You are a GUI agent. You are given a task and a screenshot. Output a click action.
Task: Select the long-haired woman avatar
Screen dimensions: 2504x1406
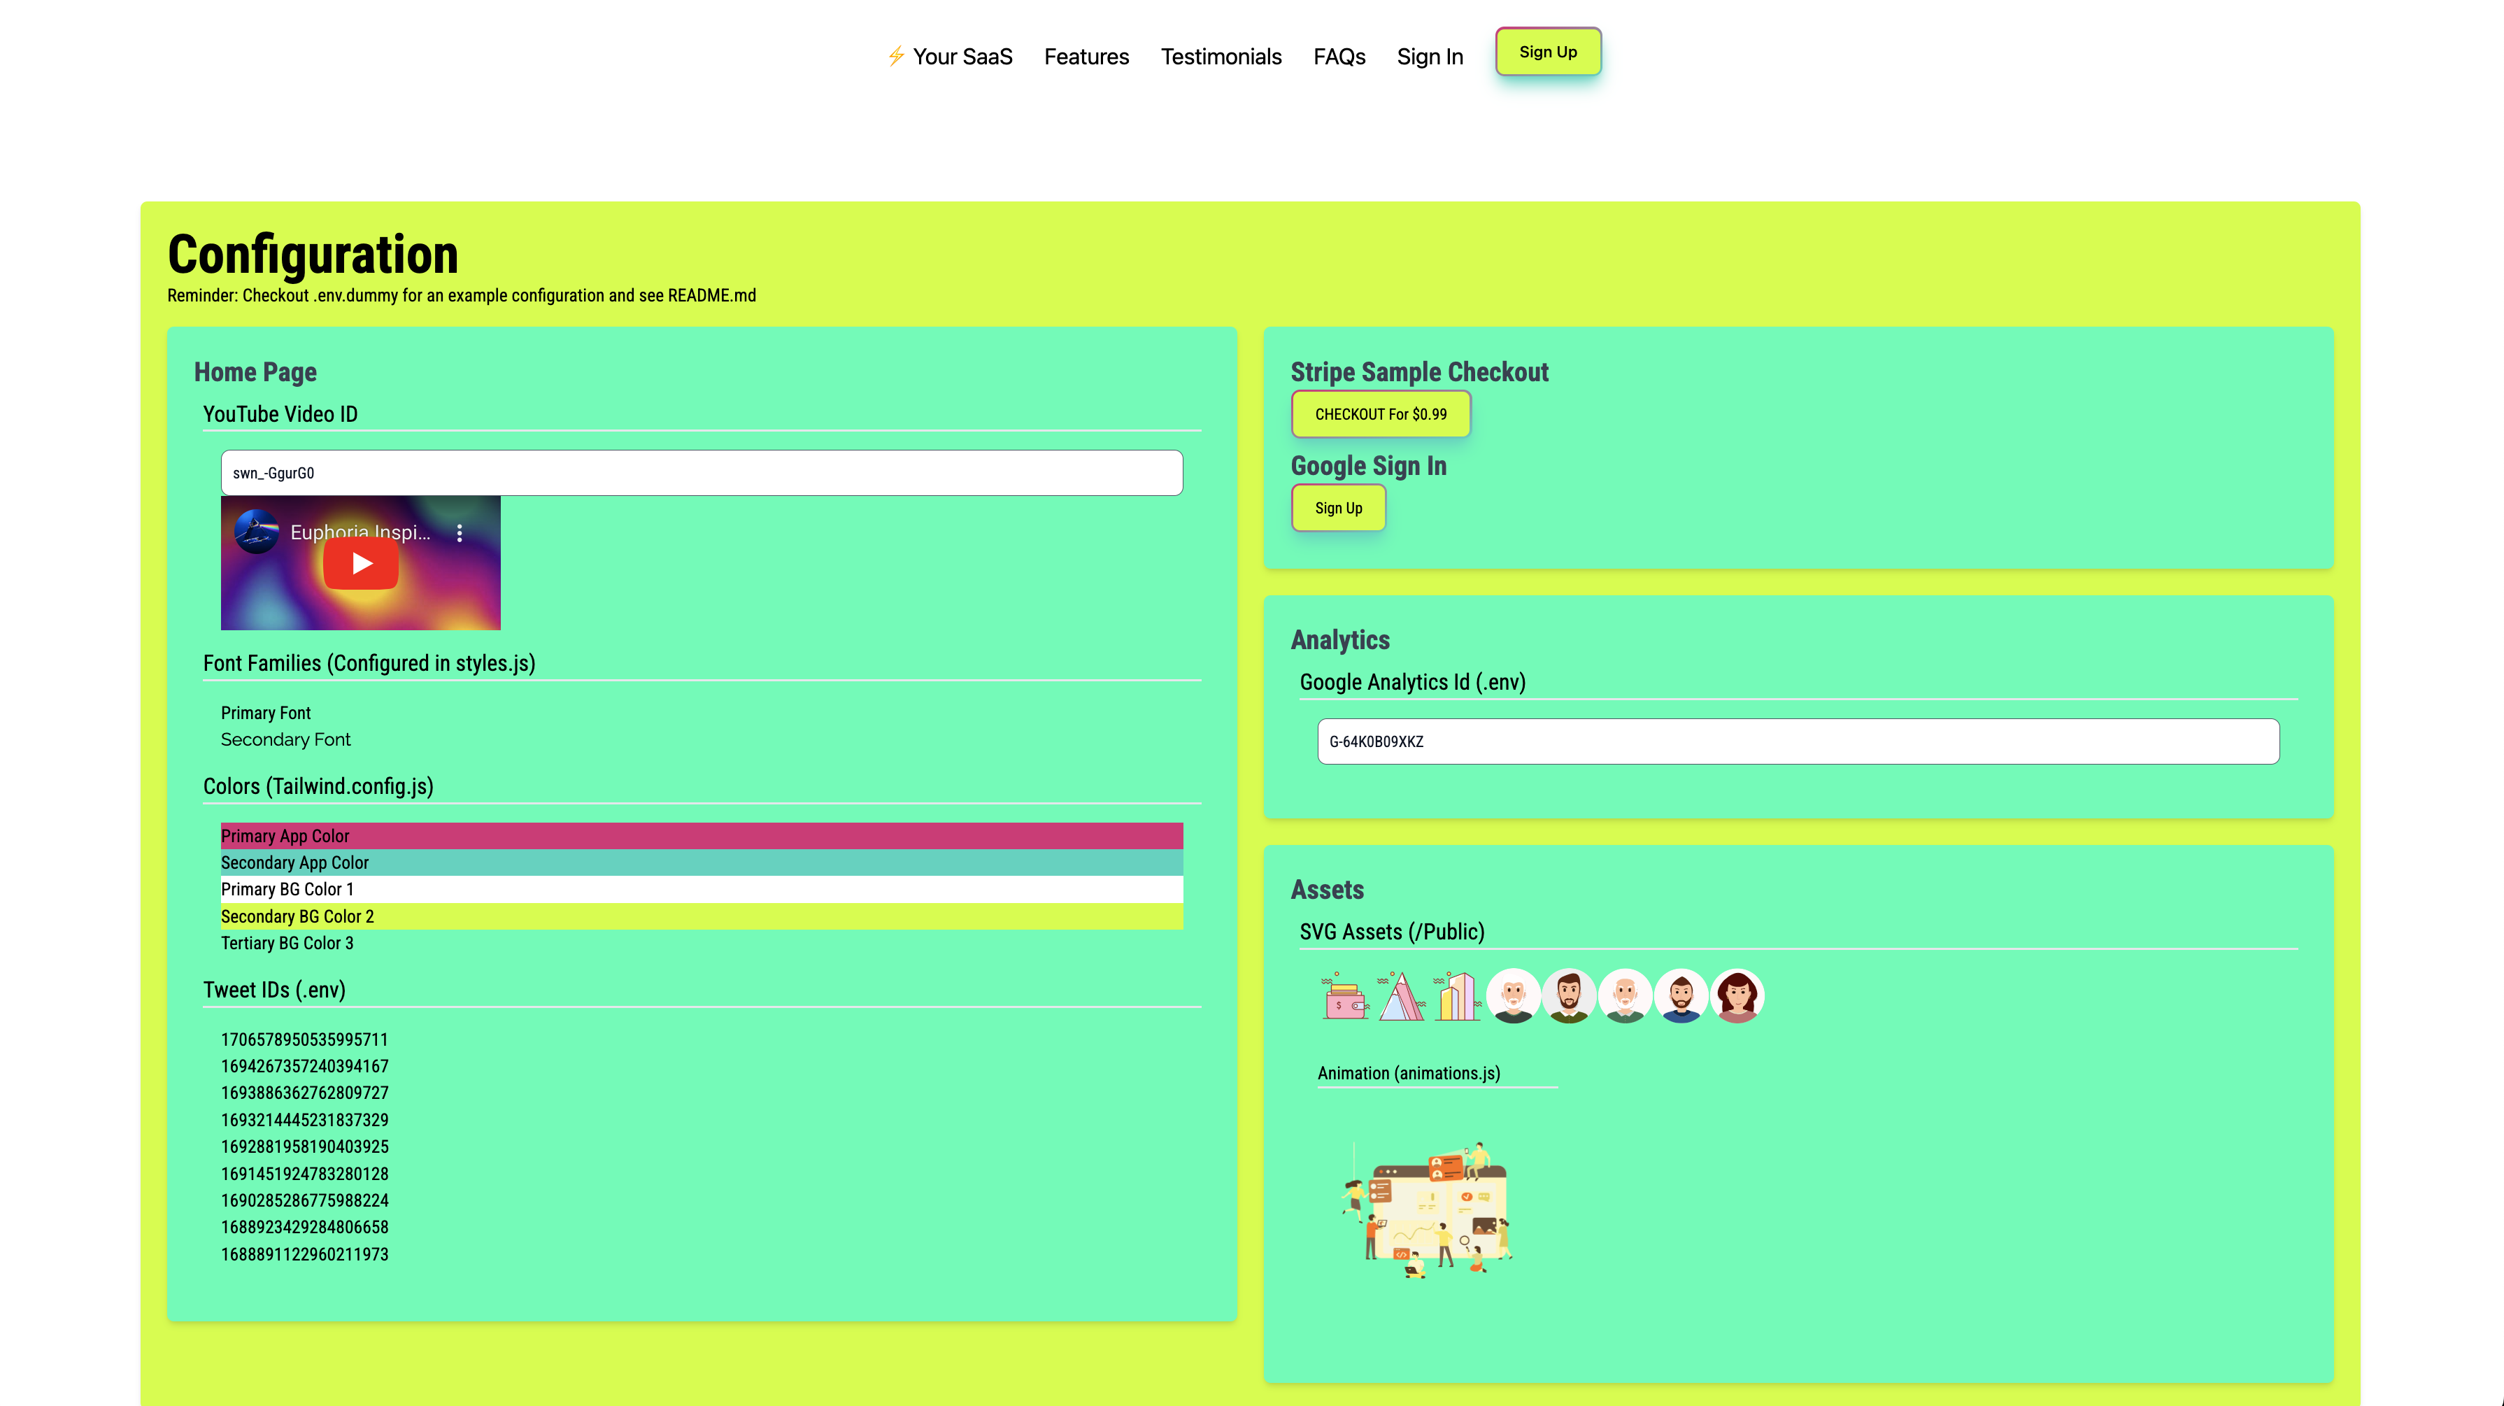click(x=1737, y=997)
